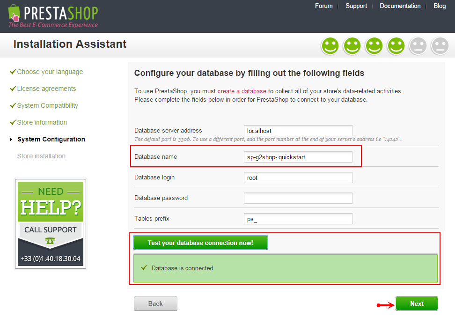The height and width of the screenshot is (319, 455).
Task: Click the green Next button
Action: pos(417,304)
